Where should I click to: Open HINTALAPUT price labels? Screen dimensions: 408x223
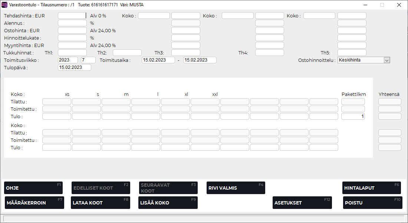[372, 188]
